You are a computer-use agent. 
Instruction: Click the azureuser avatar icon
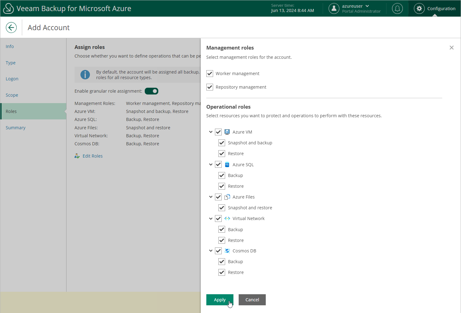[x=334, y=8]
